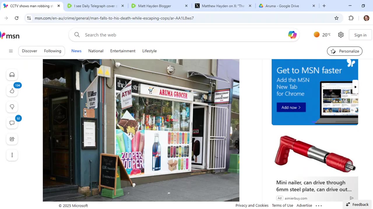This screenshot has height=209, width=373.
Task: Open the browser extensions menu
Action: 351,18
